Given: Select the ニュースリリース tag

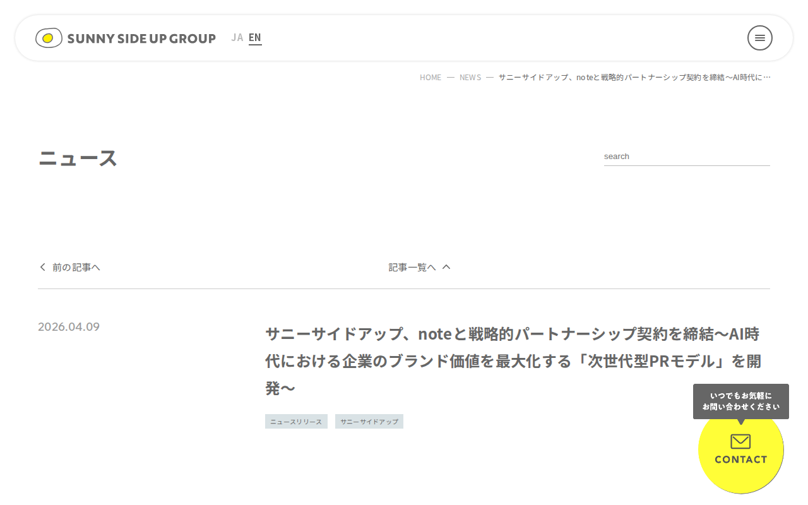Looking at the screenshot, I should [296, 421].
